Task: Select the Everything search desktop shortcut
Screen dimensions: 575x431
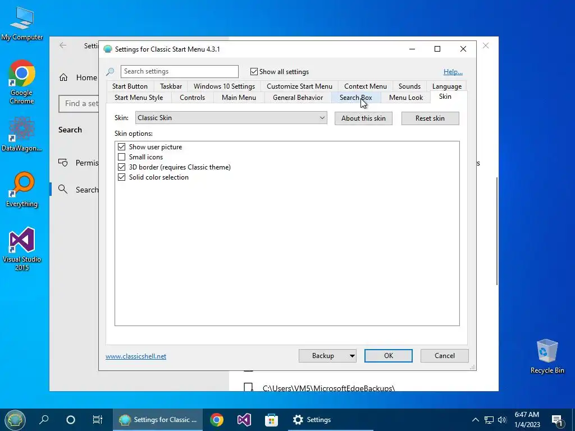Action: tap(22, 190)
